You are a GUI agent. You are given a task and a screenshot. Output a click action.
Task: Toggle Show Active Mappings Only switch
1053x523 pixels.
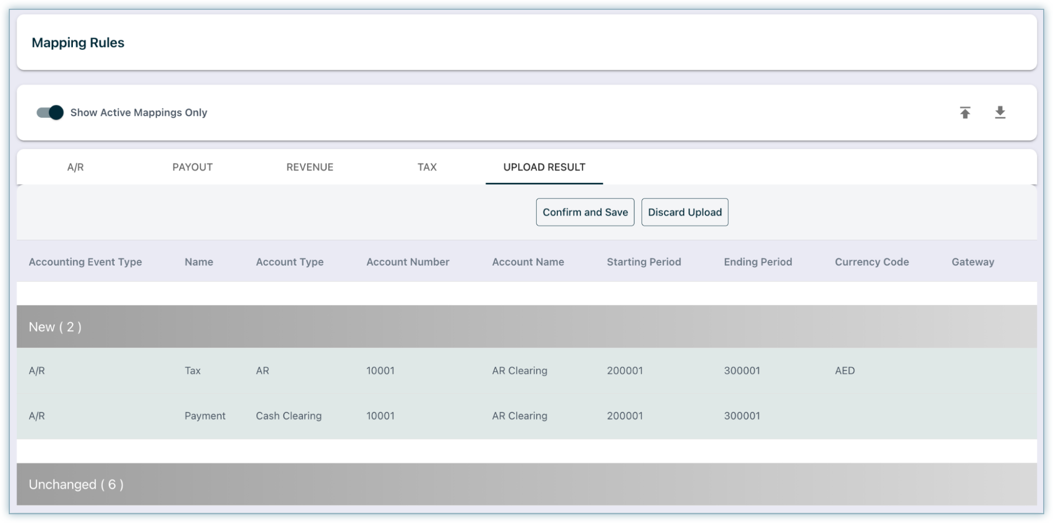click(50, 113)
